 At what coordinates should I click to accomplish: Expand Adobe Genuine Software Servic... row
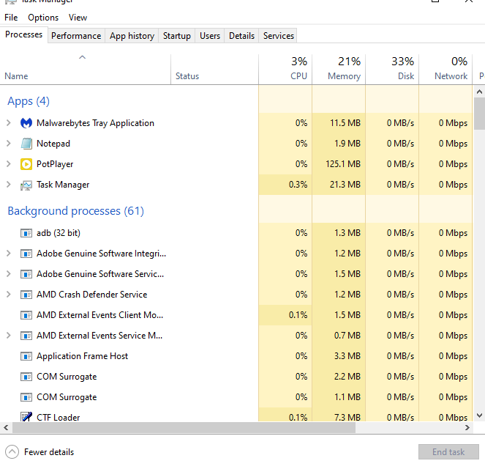9,274
